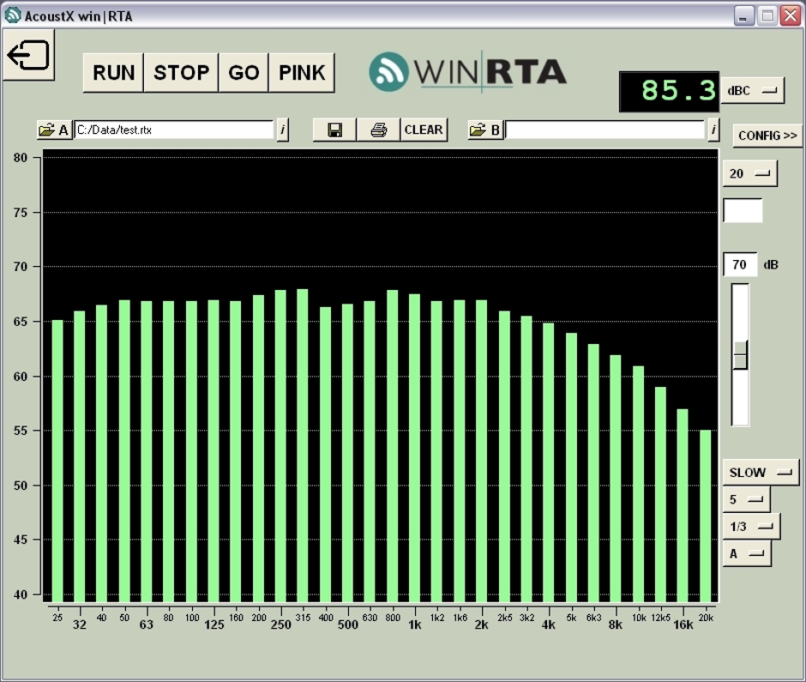Show info for file A
Screen dimensions: 806x682
click(282, 130)
